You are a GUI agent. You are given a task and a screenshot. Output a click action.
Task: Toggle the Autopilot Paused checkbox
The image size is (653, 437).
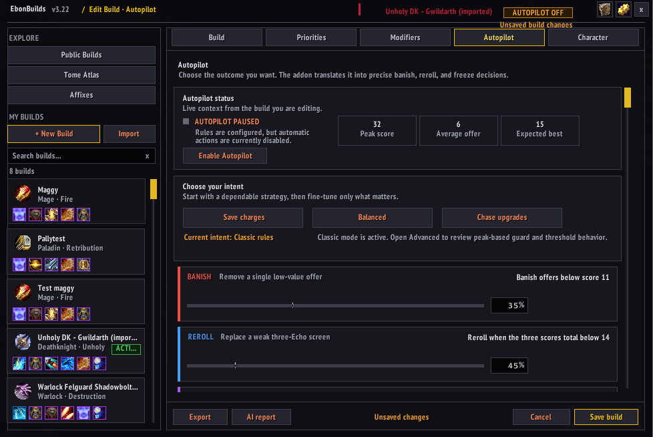186,122
